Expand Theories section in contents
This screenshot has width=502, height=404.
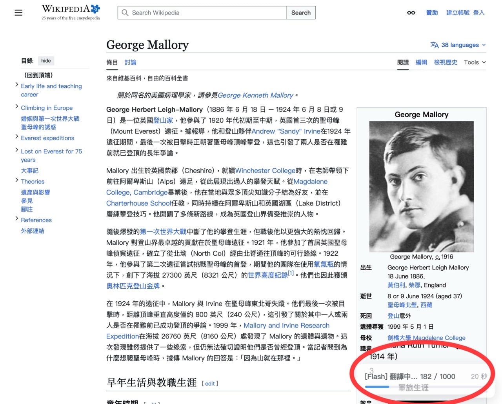point(16,180)
